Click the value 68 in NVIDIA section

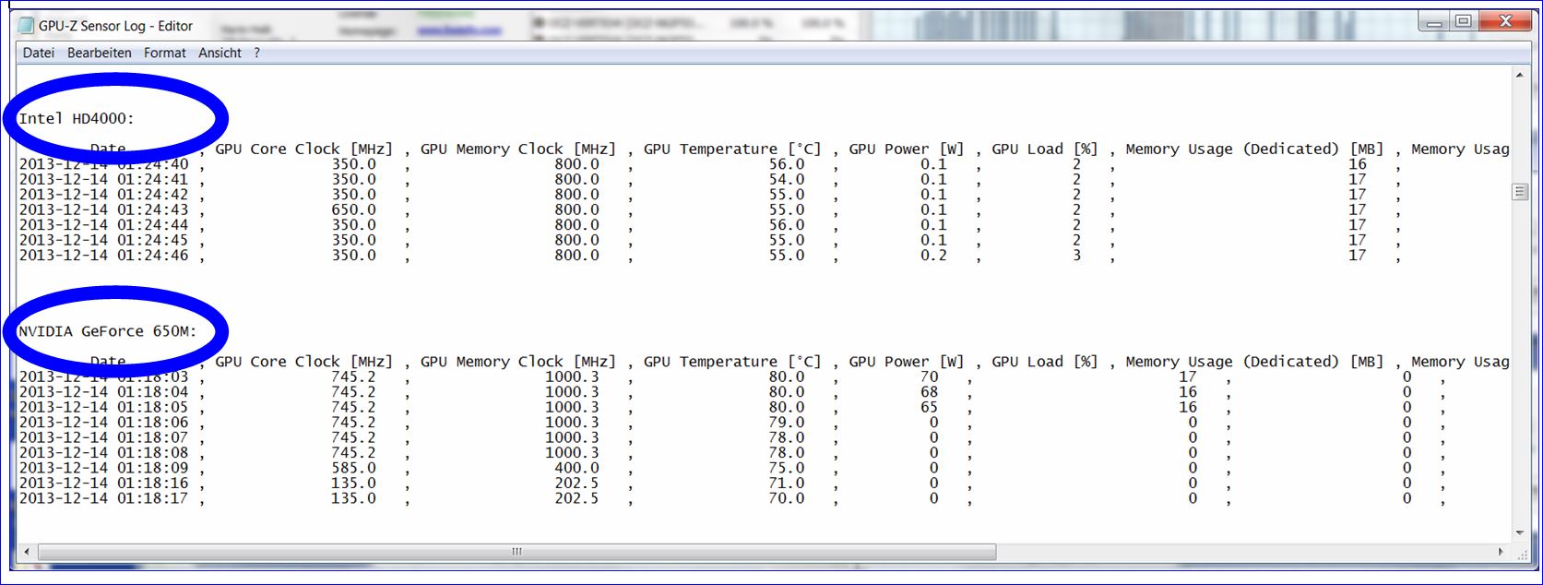[x=929, y=391]
